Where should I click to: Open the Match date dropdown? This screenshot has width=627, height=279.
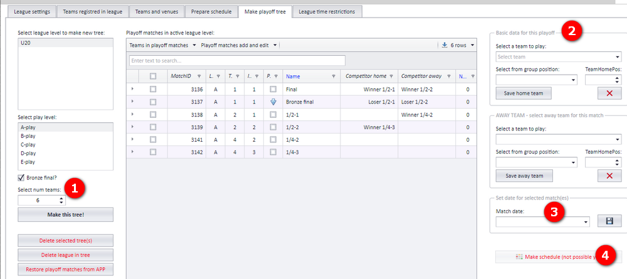[x=542, y=221]
